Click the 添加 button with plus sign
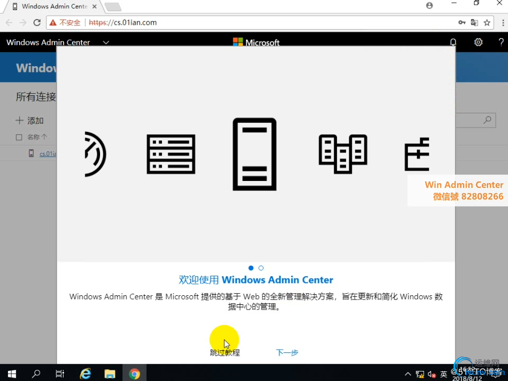 pos(30,121)
